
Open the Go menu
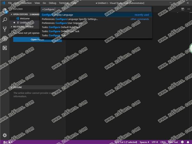tap(44, 3)
